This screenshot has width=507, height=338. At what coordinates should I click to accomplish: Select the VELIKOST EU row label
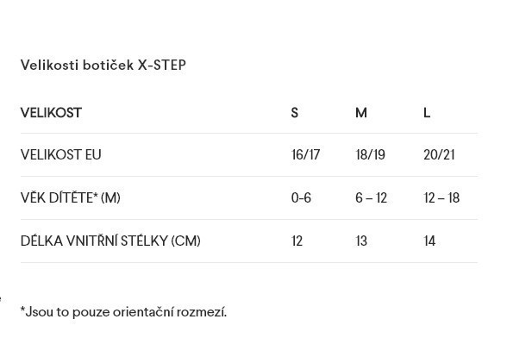tap(60, 154)
